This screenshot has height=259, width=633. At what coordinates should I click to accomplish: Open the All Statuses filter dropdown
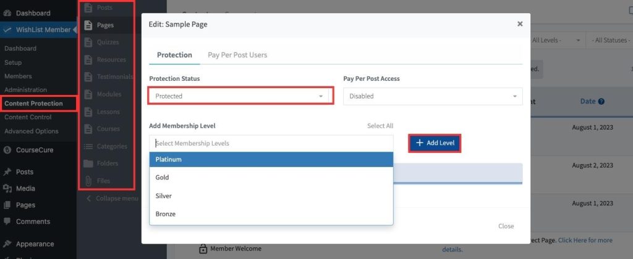[x=610, y=40]
